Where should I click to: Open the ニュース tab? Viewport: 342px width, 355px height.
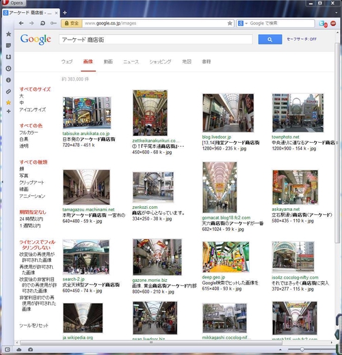(x=131, y=61)
